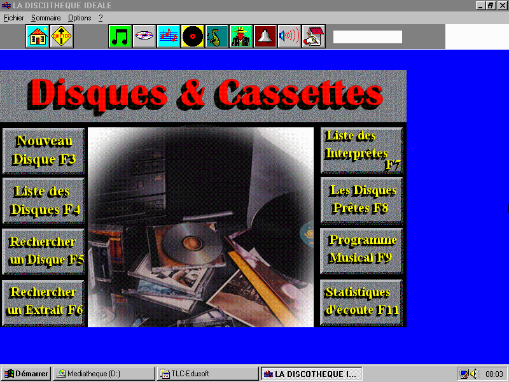The width and height of the screenshot is (509, 382).
Task: Open the Démarrer start button
Action: pos(26,374)
